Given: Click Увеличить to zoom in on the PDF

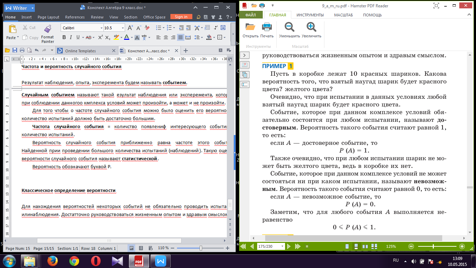Looking at the screenshot, I should 312,30.
